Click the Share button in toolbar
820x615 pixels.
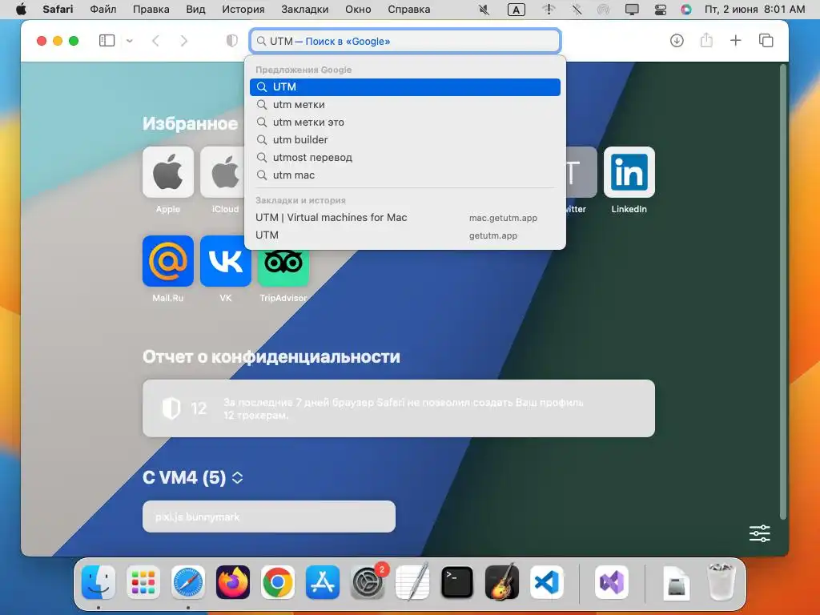click(x=706, y=40)
